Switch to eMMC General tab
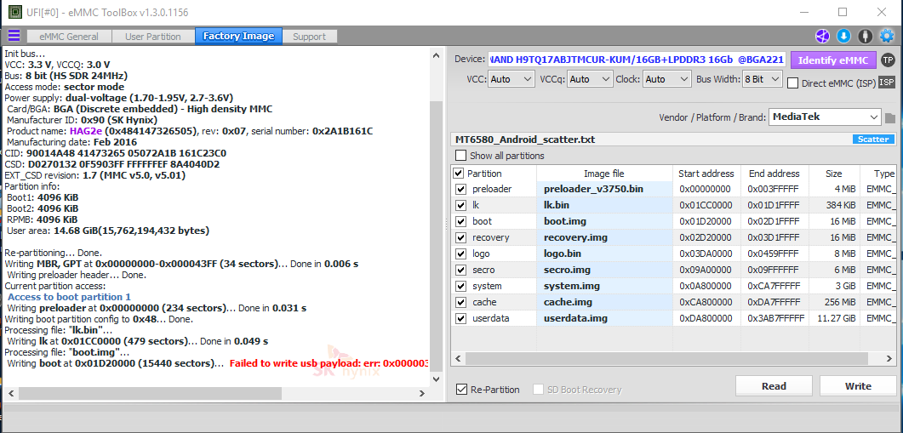The image size is (903, 433). tap(69, 37)
